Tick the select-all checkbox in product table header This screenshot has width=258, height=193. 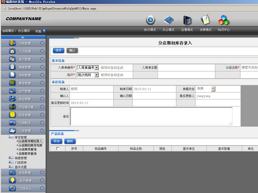[x=58, y=148]
